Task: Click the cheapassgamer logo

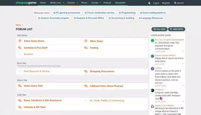Action: 26,3
